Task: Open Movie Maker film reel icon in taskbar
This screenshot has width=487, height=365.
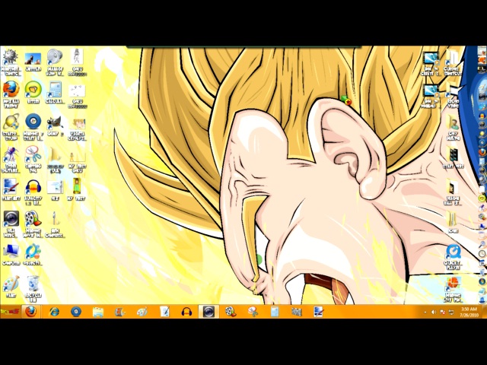Action: click(x=231, y=312)
